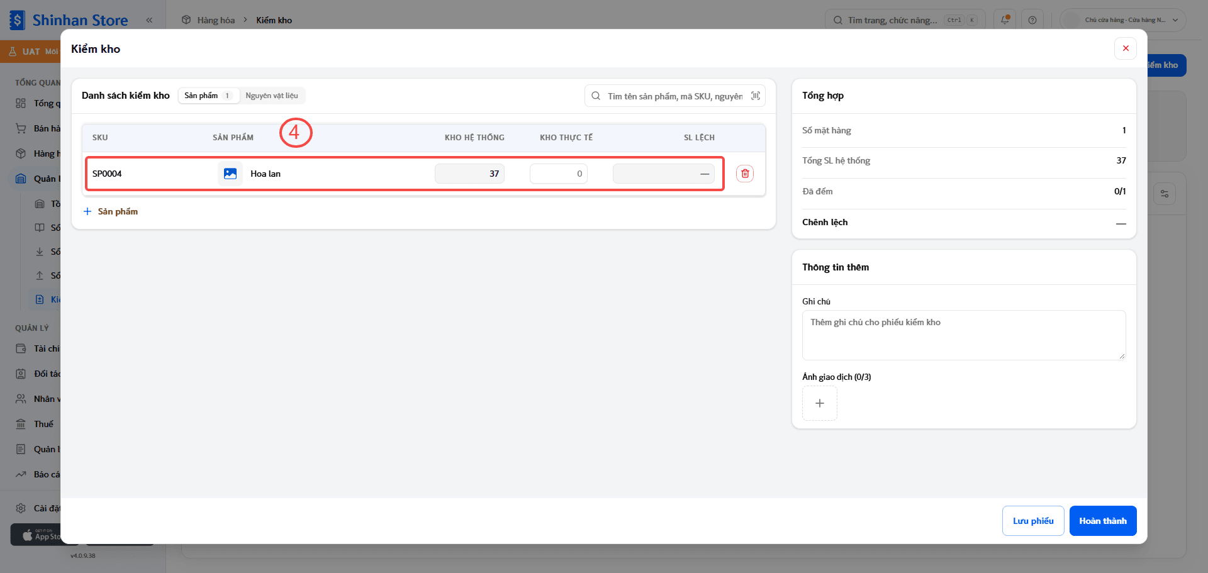Expand the Chủ cửa hàng account dropdown
1208x573 pixels.
1124,20
